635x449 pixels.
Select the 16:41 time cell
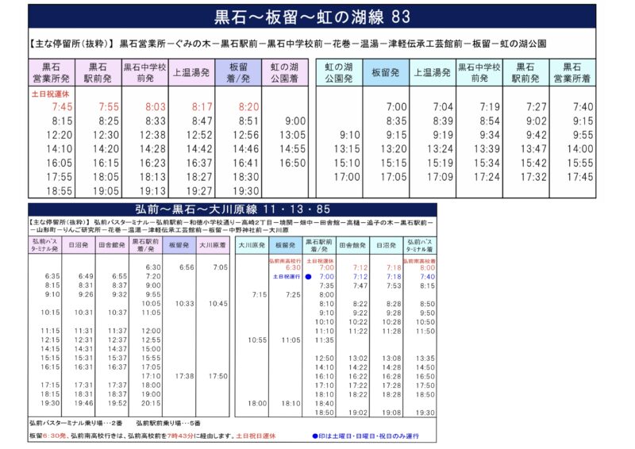pos(246,163)
